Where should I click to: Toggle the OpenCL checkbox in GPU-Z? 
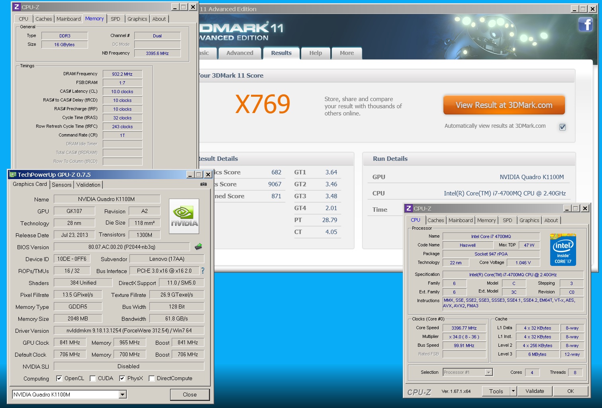[x=59, y=378]
